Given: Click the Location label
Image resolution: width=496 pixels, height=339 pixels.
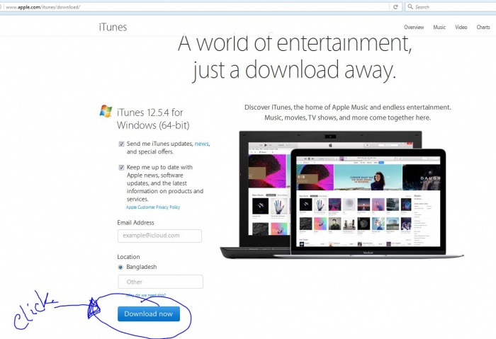Looking at the screenshot, I should pos(128,257).
